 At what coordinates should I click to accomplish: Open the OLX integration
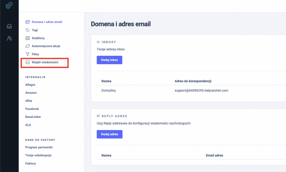28,125
